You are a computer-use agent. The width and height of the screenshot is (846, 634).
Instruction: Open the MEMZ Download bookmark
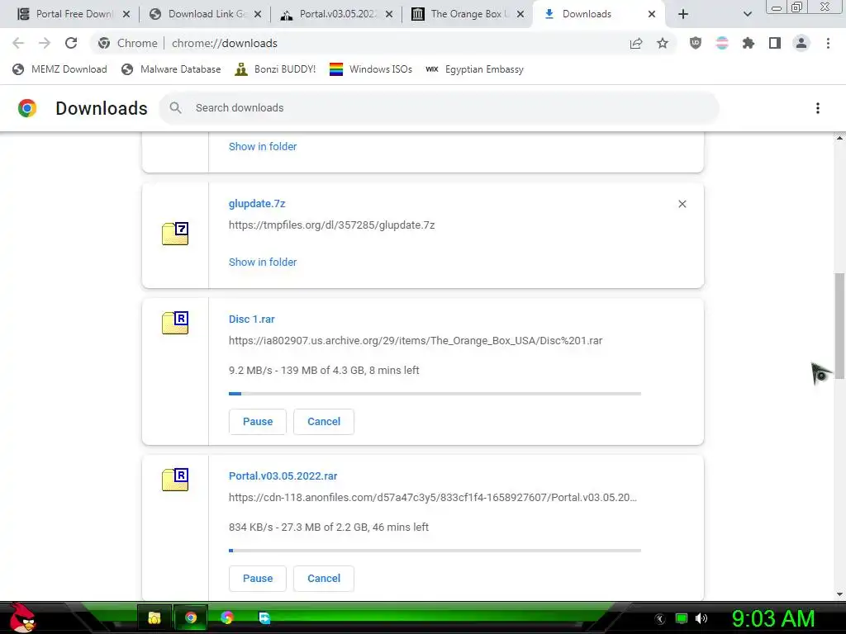(59, 69)
